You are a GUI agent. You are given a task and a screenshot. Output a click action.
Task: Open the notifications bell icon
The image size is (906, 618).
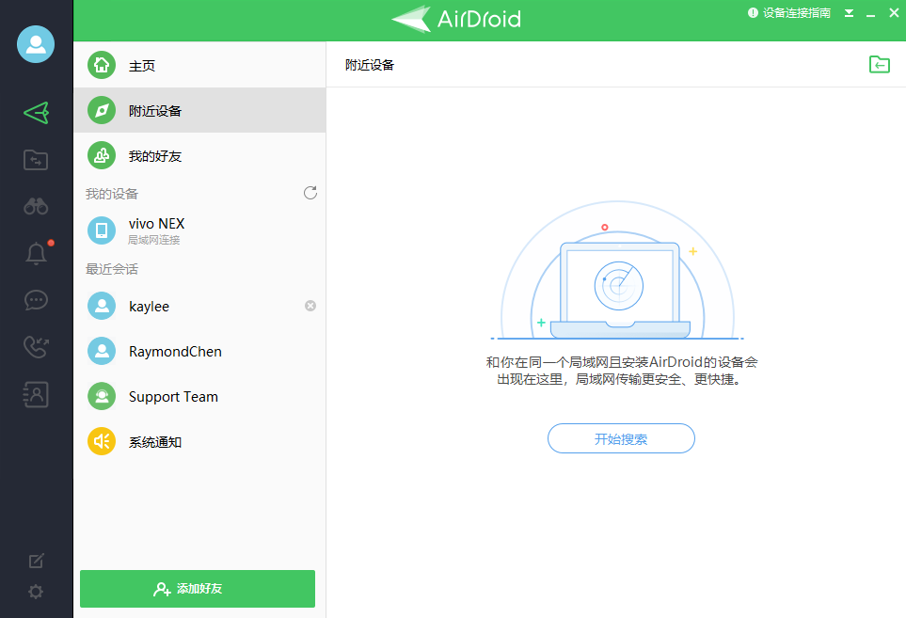point(36,254)
